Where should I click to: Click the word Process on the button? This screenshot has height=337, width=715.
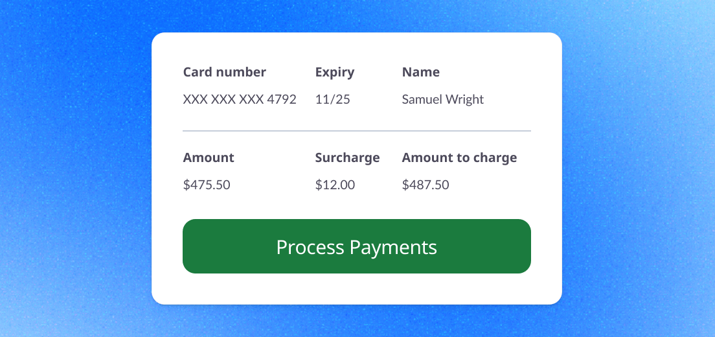pos(310,248)
